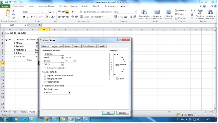Image resolution: width=218 pixels, height=123 pixels.
Task: Switch to Borda tab
Action: (77, 46)
